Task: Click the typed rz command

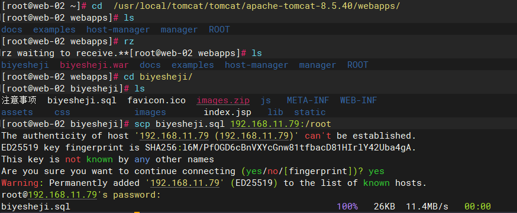Action: point(129,41)
